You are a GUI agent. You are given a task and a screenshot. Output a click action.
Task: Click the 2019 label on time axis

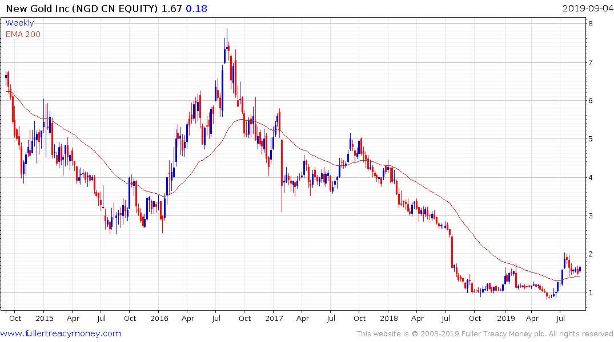(x=506, y=318)
